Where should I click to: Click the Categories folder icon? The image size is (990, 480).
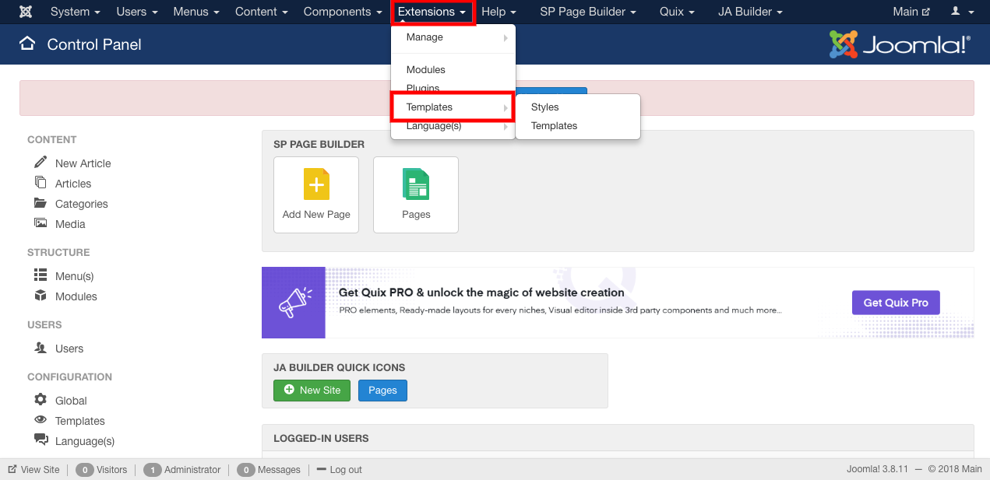(41, 203)
